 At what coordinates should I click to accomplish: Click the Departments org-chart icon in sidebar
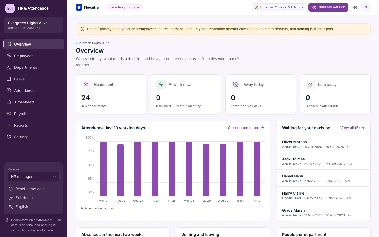tap(9, 67)
